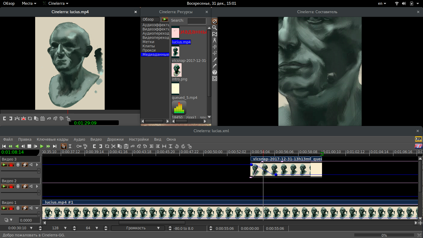Screen dimensions: 423x238
Task: Click the scissors cut icon in timeline toolbar
Action: (113, 146)
